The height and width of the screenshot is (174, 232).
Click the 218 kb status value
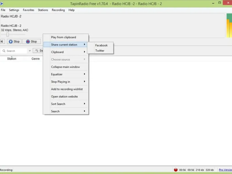[x=200, y=170]
